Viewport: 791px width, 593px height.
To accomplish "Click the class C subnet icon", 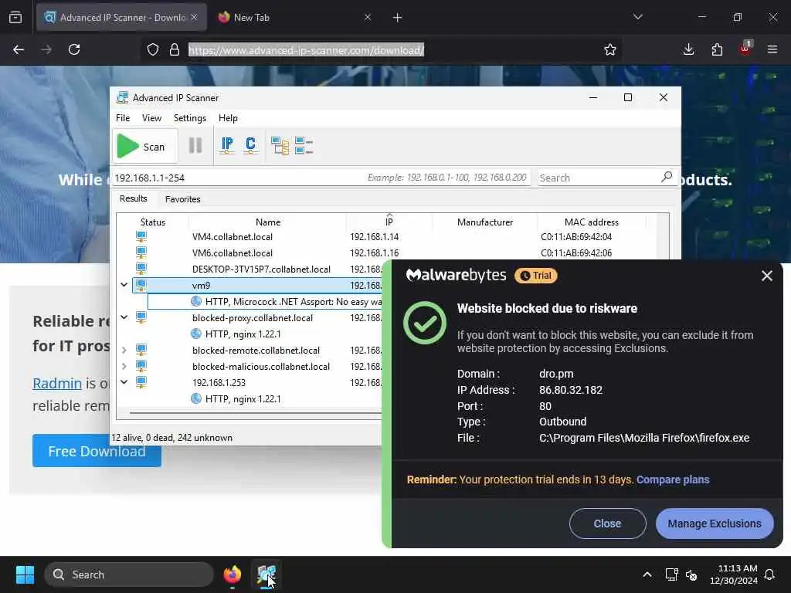I will (x=251, y=145).
